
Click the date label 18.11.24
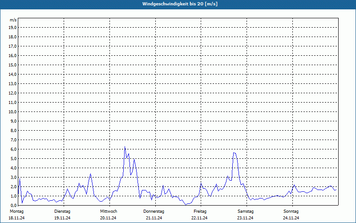point(16,218)
